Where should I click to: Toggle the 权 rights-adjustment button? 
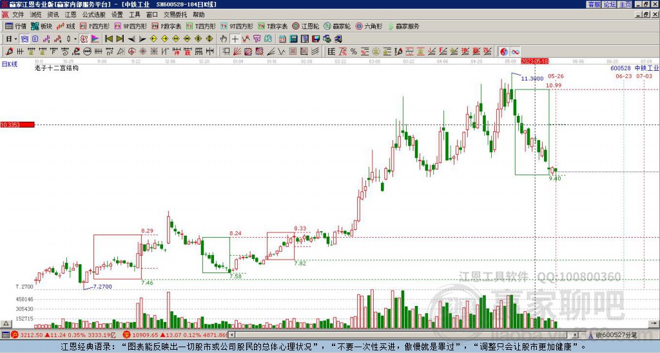click(x=84, y=39)
